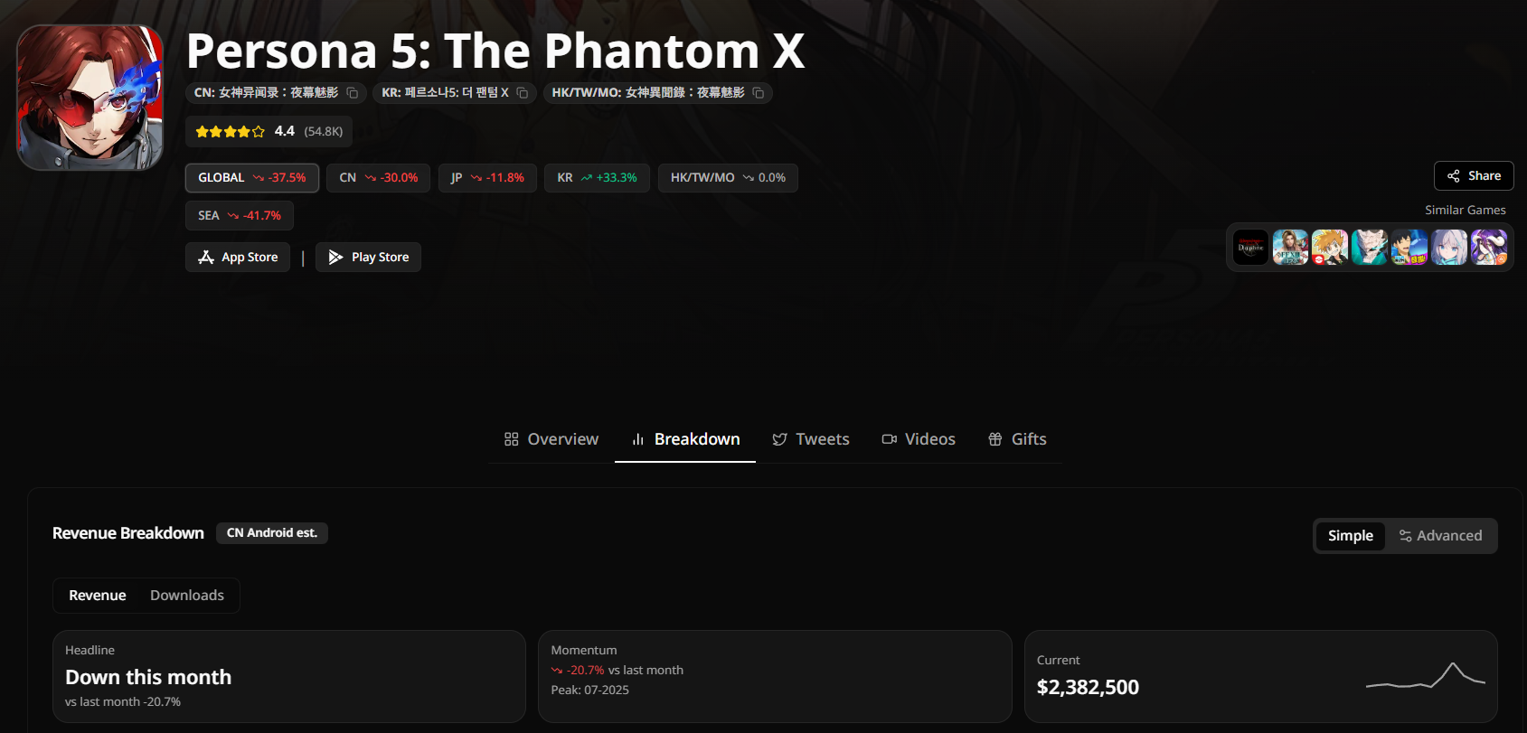1527x733 pixels.
Task: Open the Tweets tab
Action: (x=811, y=439)
